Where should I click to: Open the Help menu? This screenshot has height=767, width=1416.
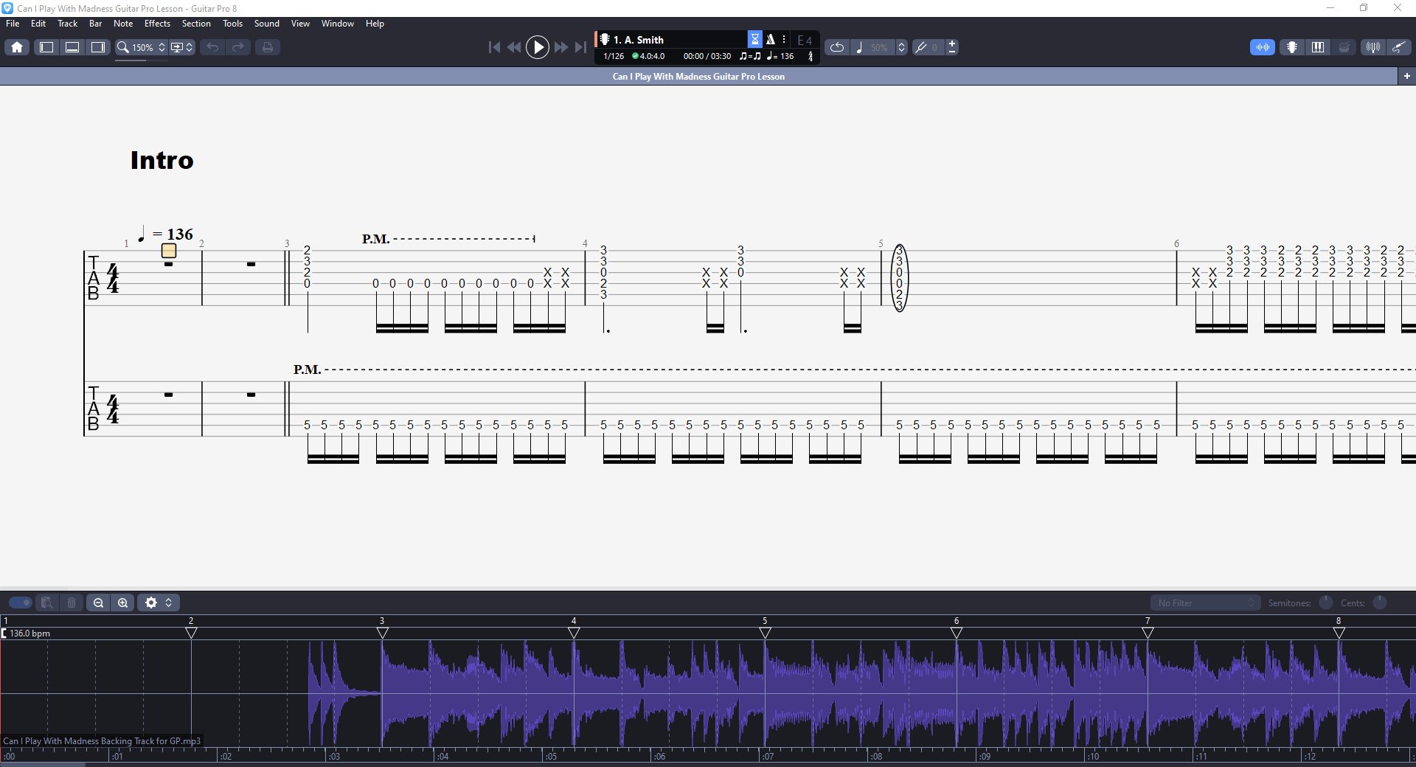375,24
